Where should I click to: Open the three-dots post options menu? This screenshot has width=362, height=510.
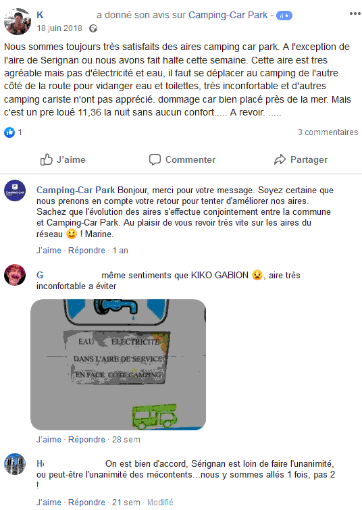click(355, 14)
